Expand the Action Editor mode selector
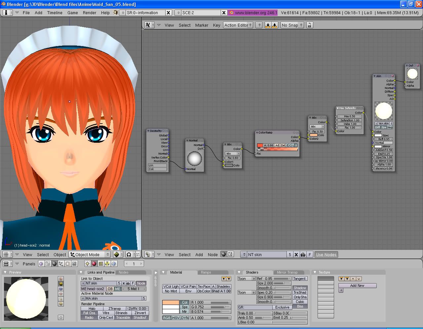423x329 pixels. tap(238, 25)
